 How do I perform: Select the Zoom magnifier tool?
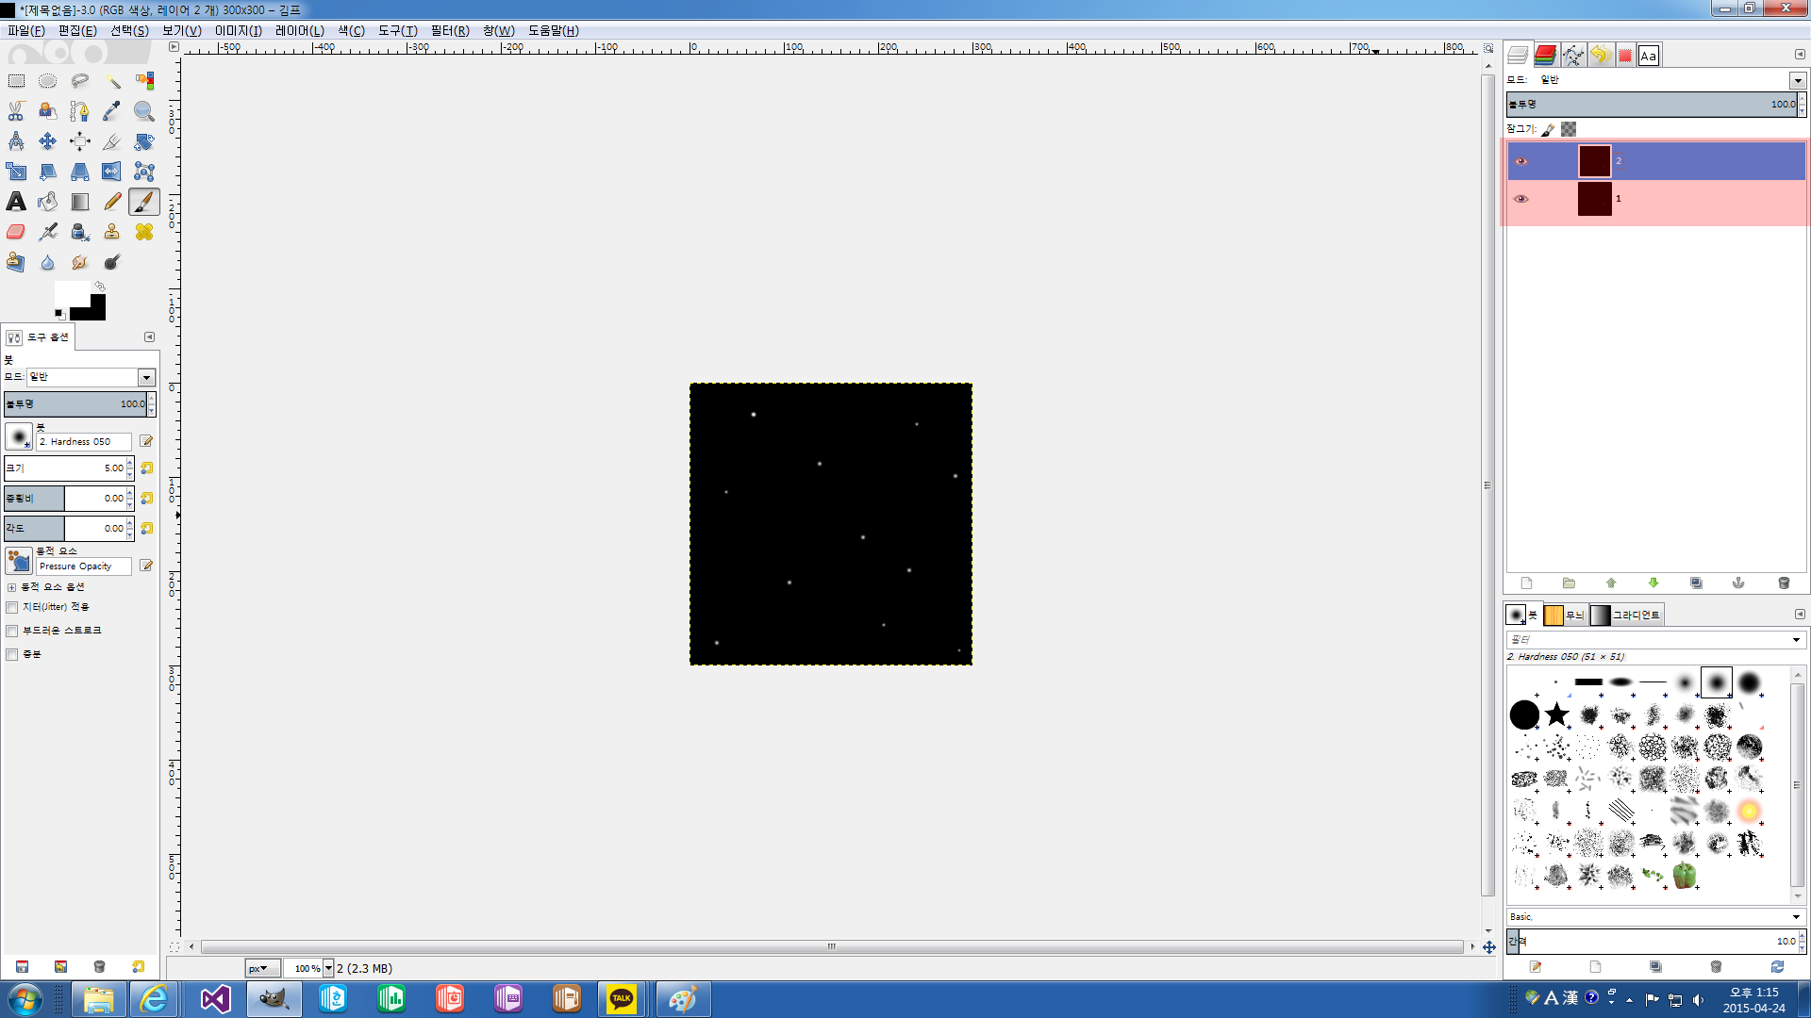coord(143,111)
